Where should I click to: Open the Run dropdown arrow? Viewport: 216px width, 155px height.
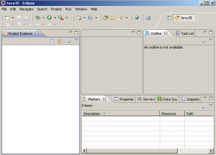[x=55, y=18]
